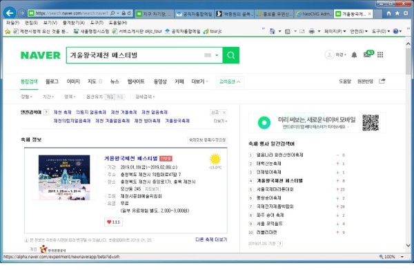This screenshot has height=270, width=414.
Task: Click the printer icon in the command bar
Action: [312, 31]
